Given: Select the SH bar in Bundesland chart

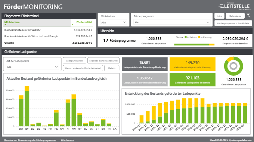Looking at the screenshot, I should point(103,123).
